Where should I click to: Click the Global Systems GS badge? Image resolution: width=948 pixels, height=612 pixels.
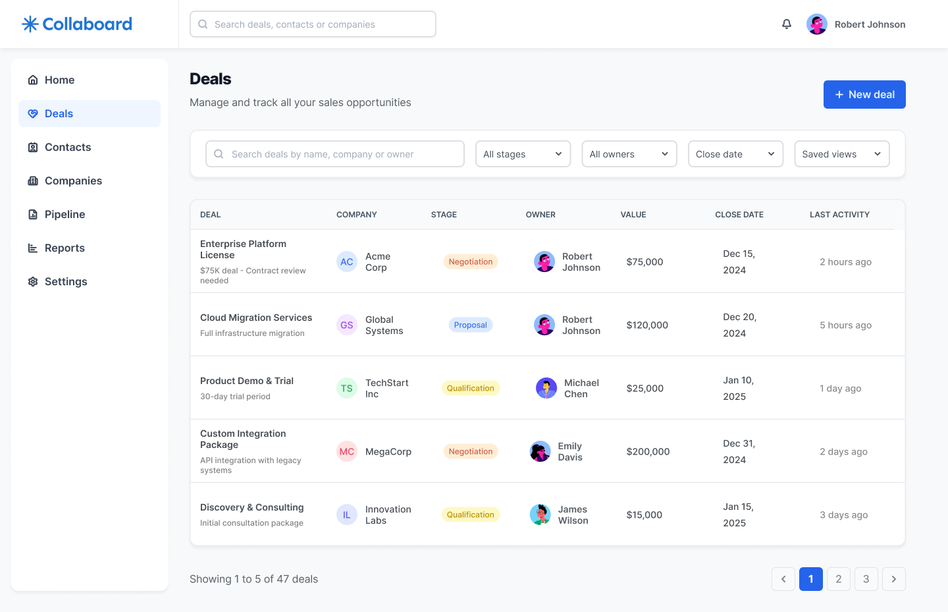tap(346, 325)
